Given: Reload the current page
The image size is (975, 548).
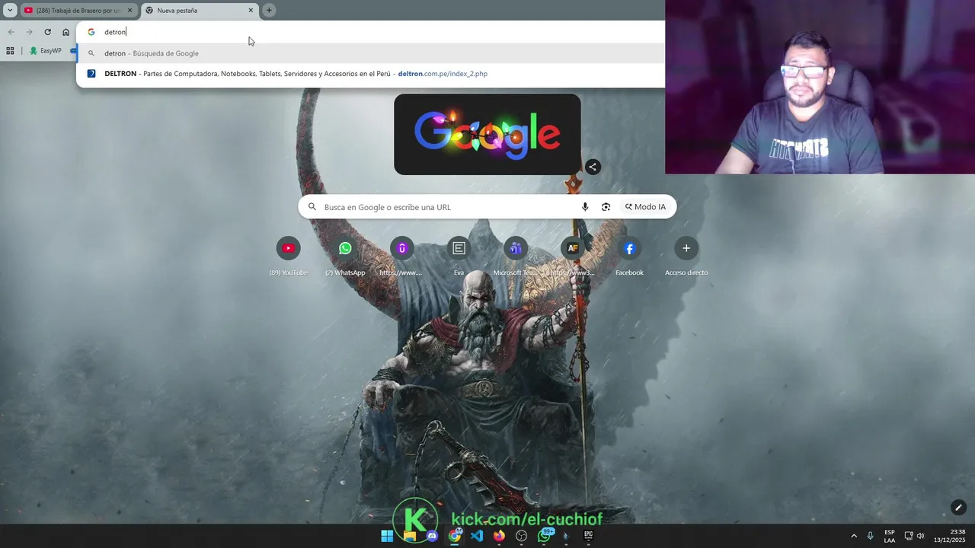Looking at the screenshot, I should tap(47, 32).
